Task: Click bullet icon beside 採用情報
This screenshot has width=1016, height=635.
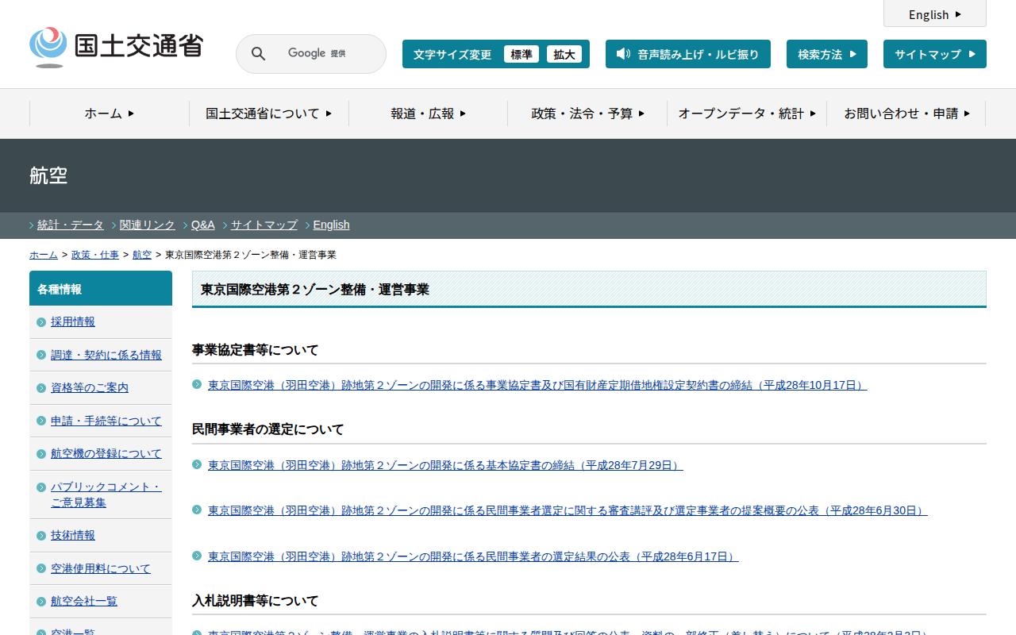Action: [x=41, y=322]
